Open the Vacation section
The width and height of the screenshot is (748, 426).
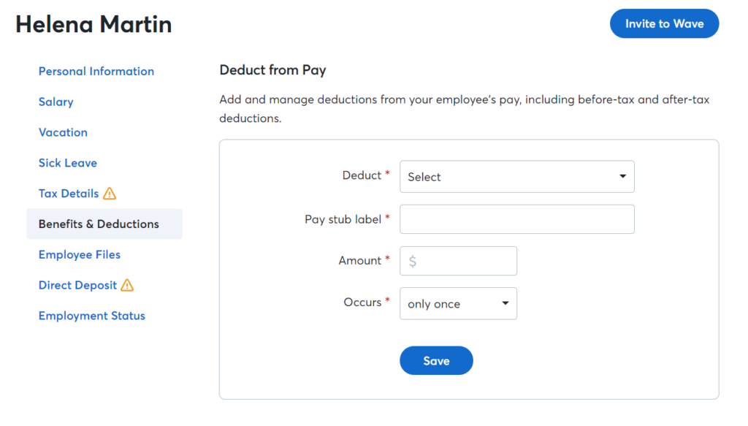point(63,132)
